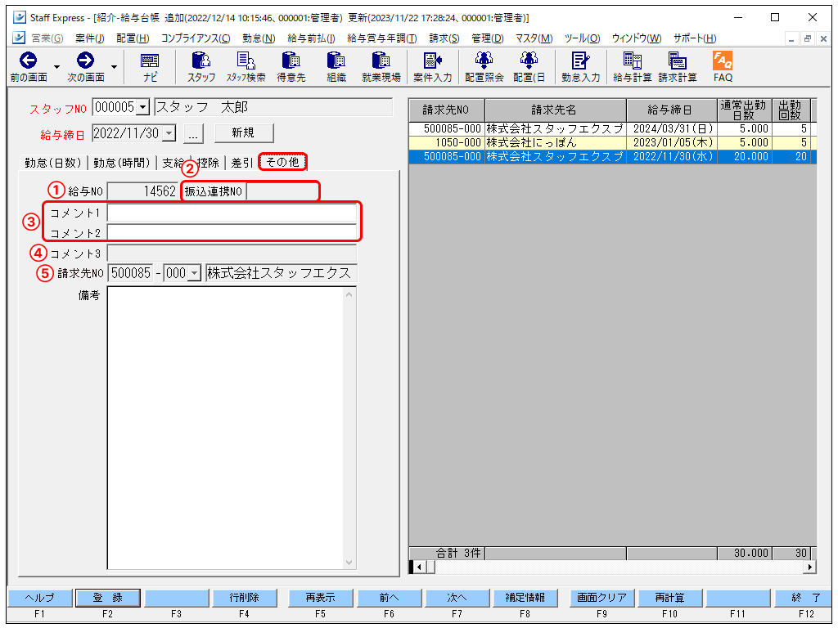Launch スタッフ検索 staff search

point(246,61)
